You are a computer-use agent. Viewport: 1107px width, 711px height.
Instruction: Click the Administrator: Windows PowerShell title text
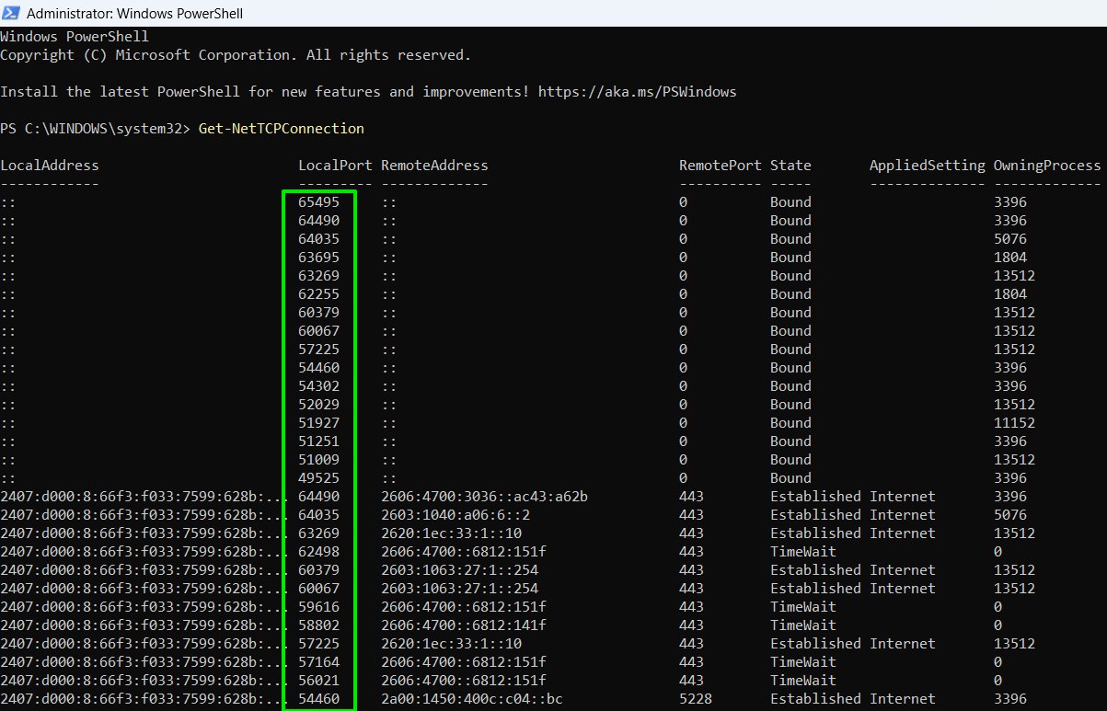pos(134,13)
